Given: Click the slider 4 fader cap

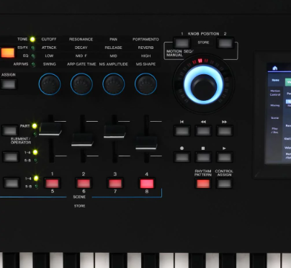Looking at the screenshot, I should coord(146,143).
